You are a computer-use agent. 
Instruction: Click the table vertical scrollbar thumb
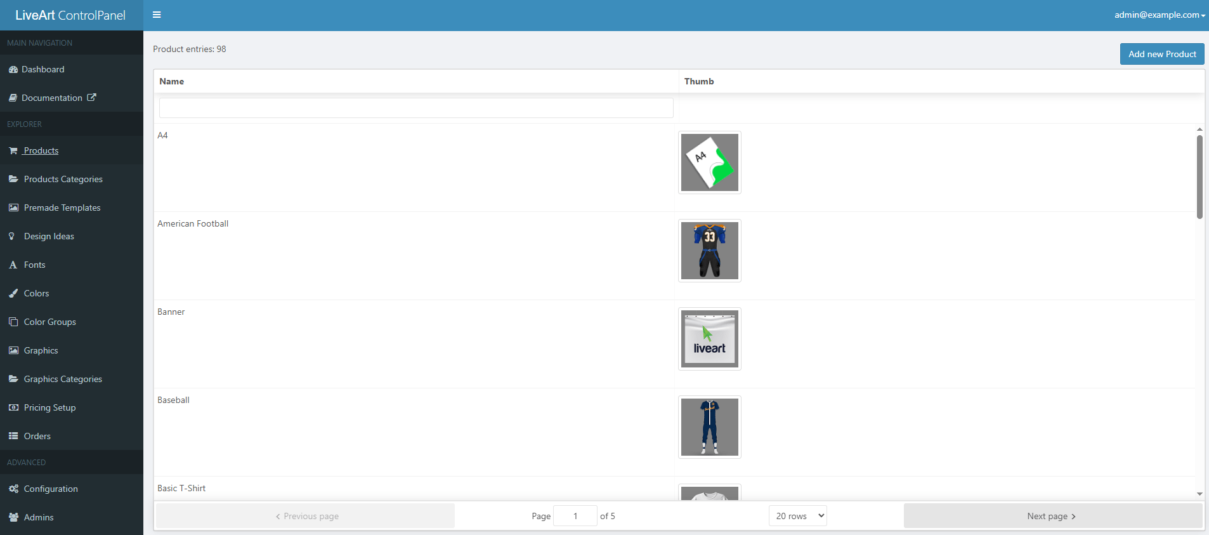pos(1199,177)
